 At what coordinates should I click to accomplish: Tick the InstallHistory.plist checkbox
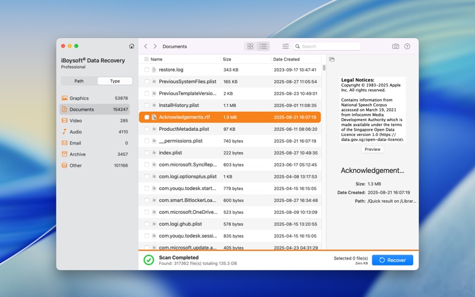coord(147,106)
